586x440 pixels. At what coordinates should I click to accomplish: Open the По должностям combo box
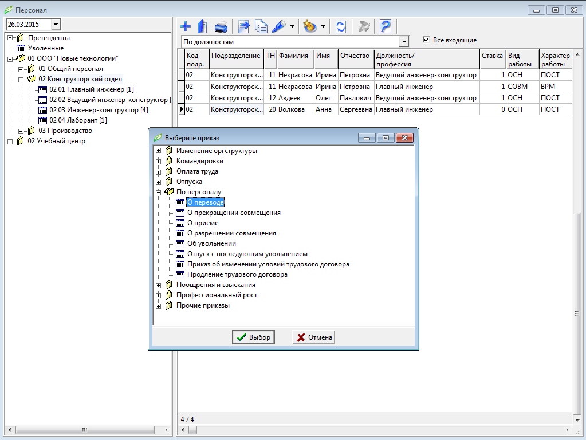point(404,42)
